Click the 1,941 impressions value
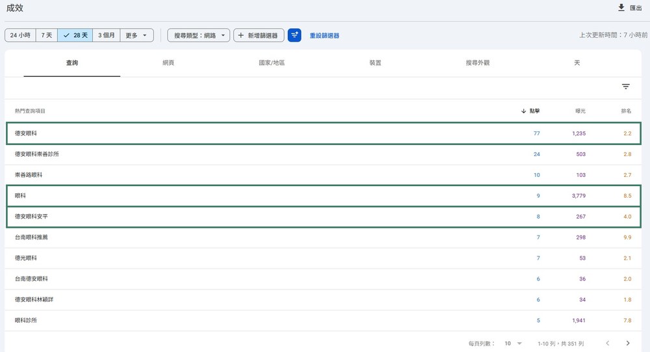This screenshot has width=650, height=352. click(x=578, y=321)
